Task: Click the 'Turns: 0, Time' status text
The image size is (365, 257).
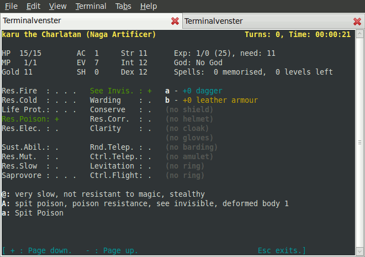Action: [275, 34]
